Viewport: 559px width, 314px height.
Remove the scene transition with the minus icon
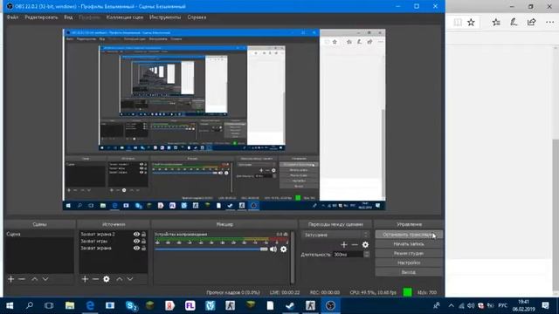click(355, 244)
